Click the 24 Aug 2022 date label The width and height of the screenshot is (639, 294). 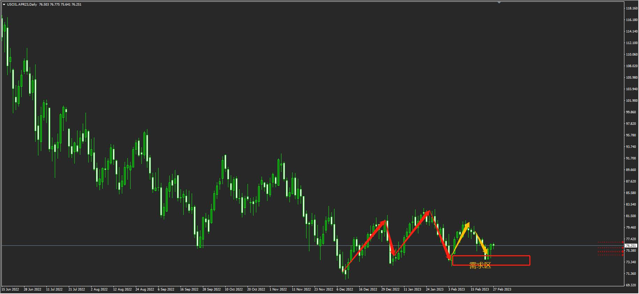tap(145, 289)
